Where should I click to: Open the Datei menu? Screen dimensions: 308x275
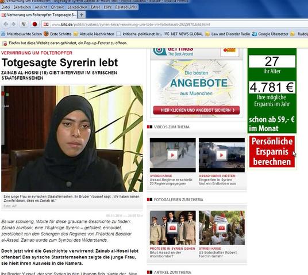6,7
